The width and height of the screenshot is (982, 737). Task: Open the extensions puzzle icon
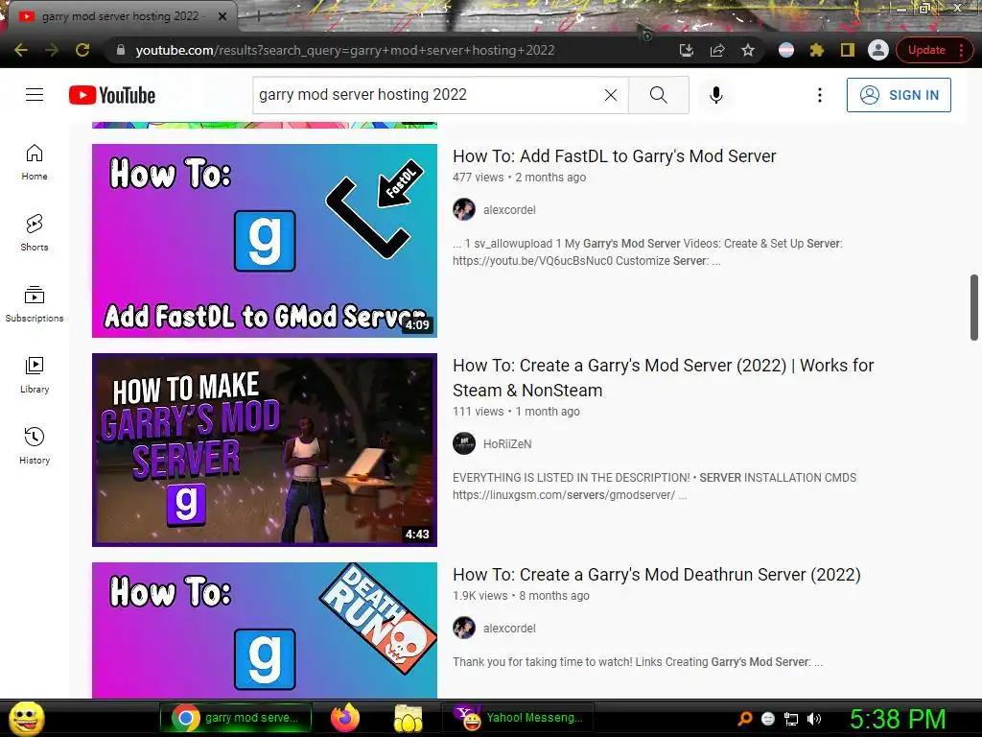point(817,50)
